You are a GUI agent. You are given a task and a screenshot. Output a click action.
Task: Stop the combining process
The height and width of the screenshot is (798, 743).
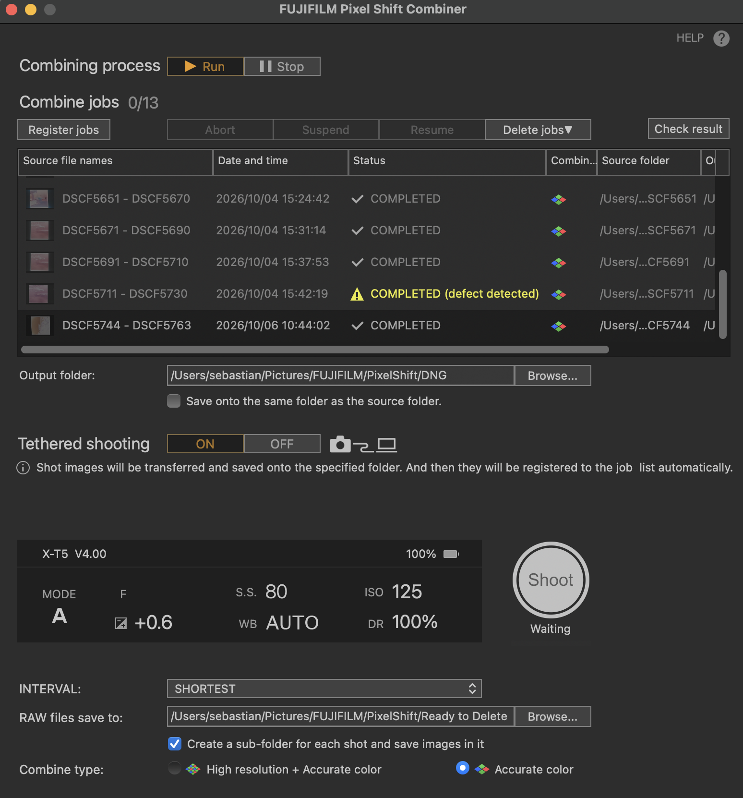click(x=282, y=66)
